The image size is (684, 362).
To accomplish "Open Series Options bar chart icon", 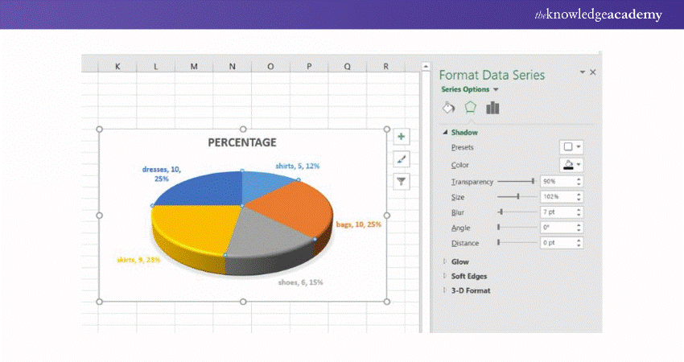I will [492, 108].
